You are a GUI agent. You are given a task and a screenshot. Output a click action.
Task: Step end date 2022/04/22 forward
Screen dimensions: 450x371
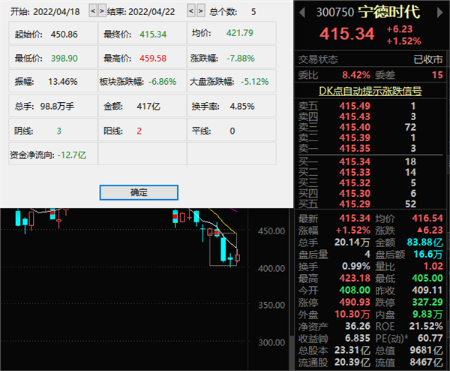(x=200, y=11)
